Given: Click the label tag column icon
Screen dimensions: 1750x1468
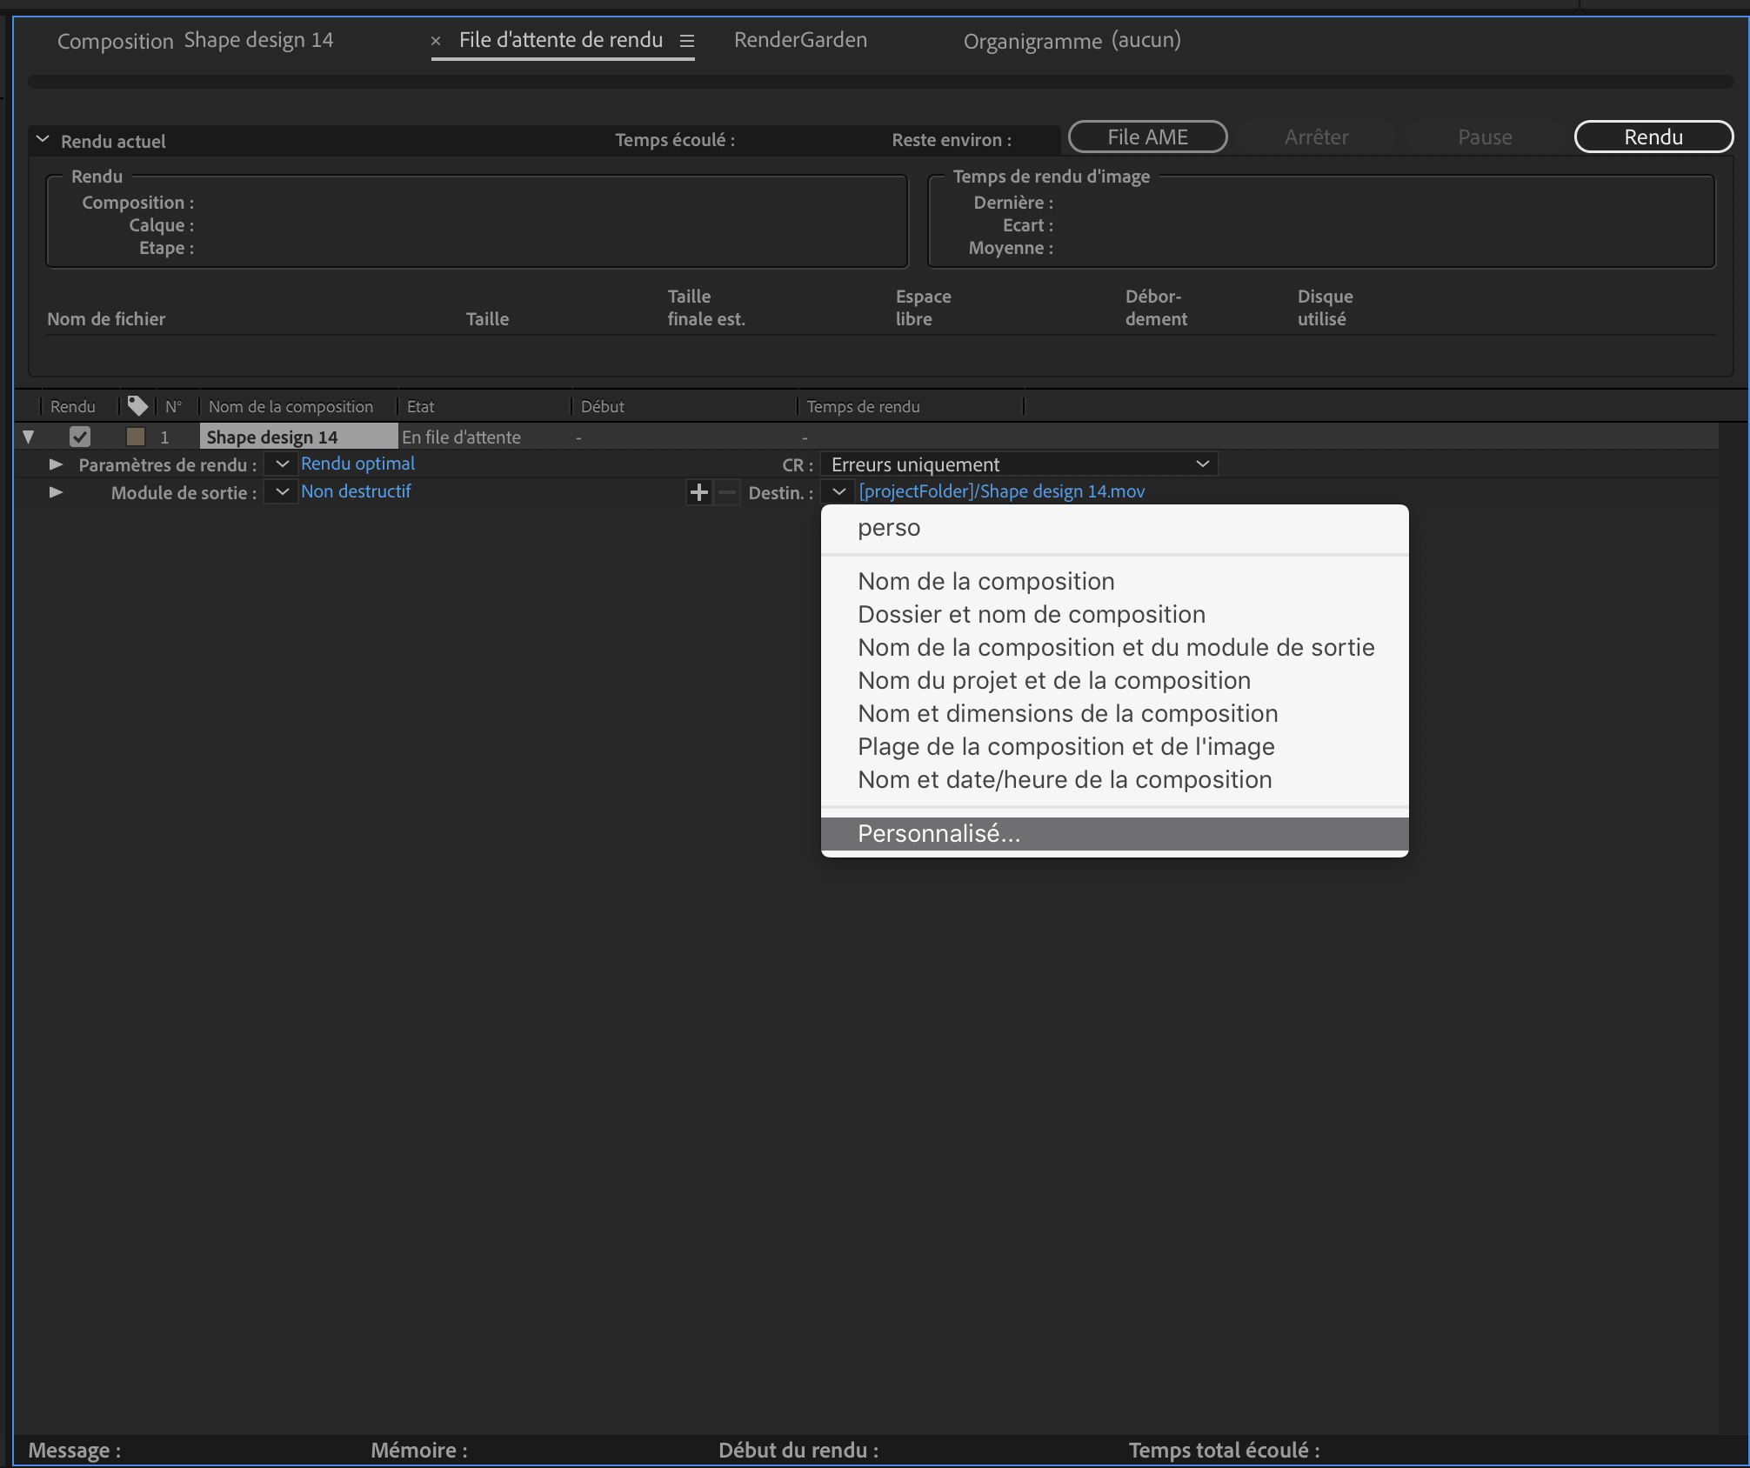Looking at the screenshot, I should [137, 406].
